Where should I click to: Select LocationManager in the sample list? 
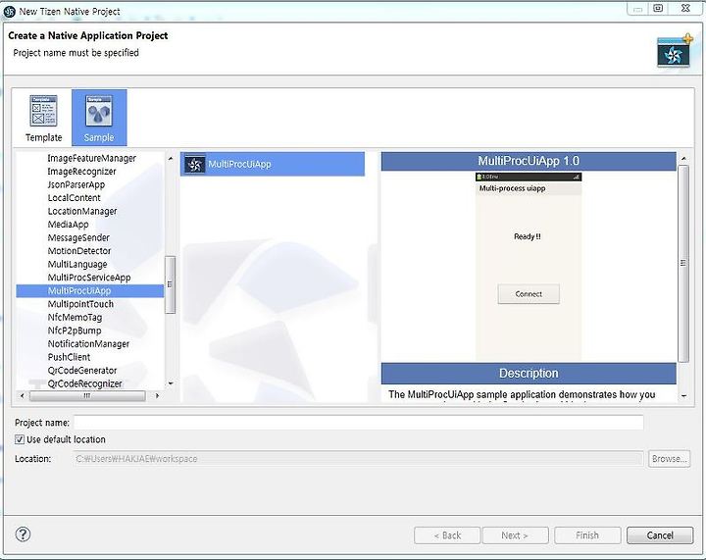(x=82, y=211)
